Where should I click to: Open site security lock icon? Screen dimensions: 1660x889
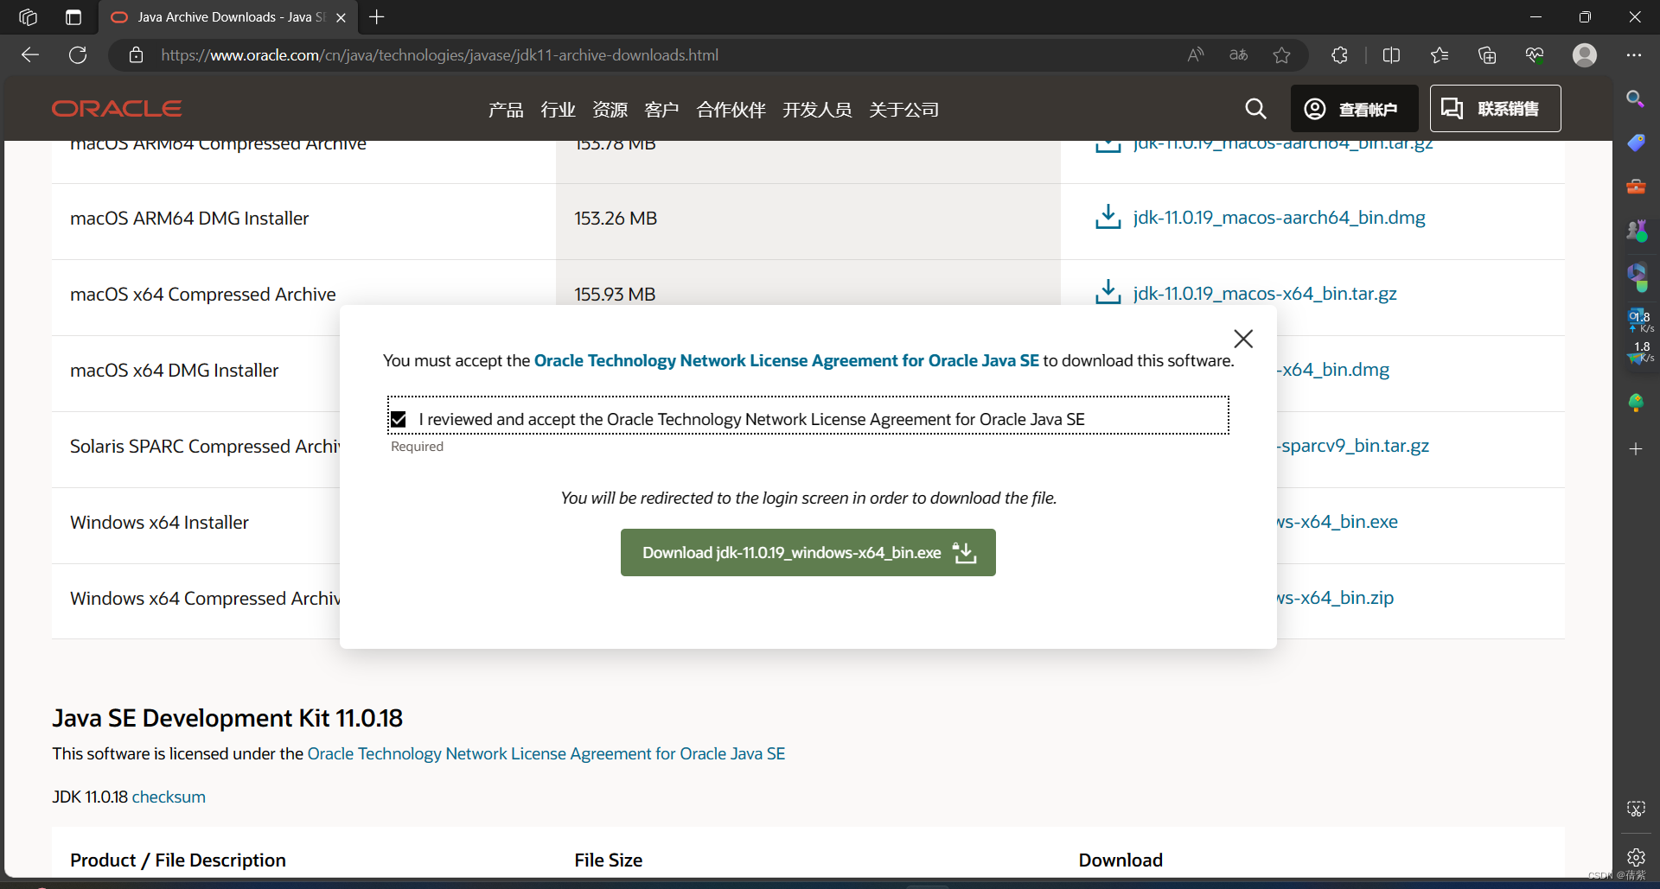pyautogui.click(x=136, y=55)
